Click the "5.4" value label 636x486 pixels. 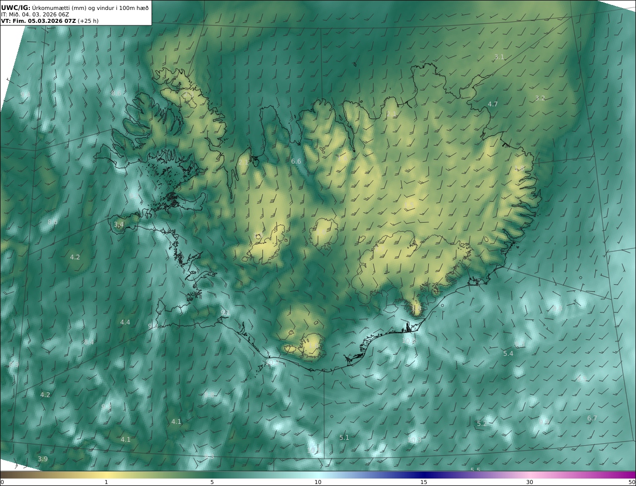point(508,354)
